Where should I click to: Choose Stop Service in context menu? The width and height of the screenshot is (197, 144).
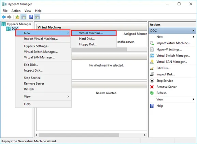[43, 78]
